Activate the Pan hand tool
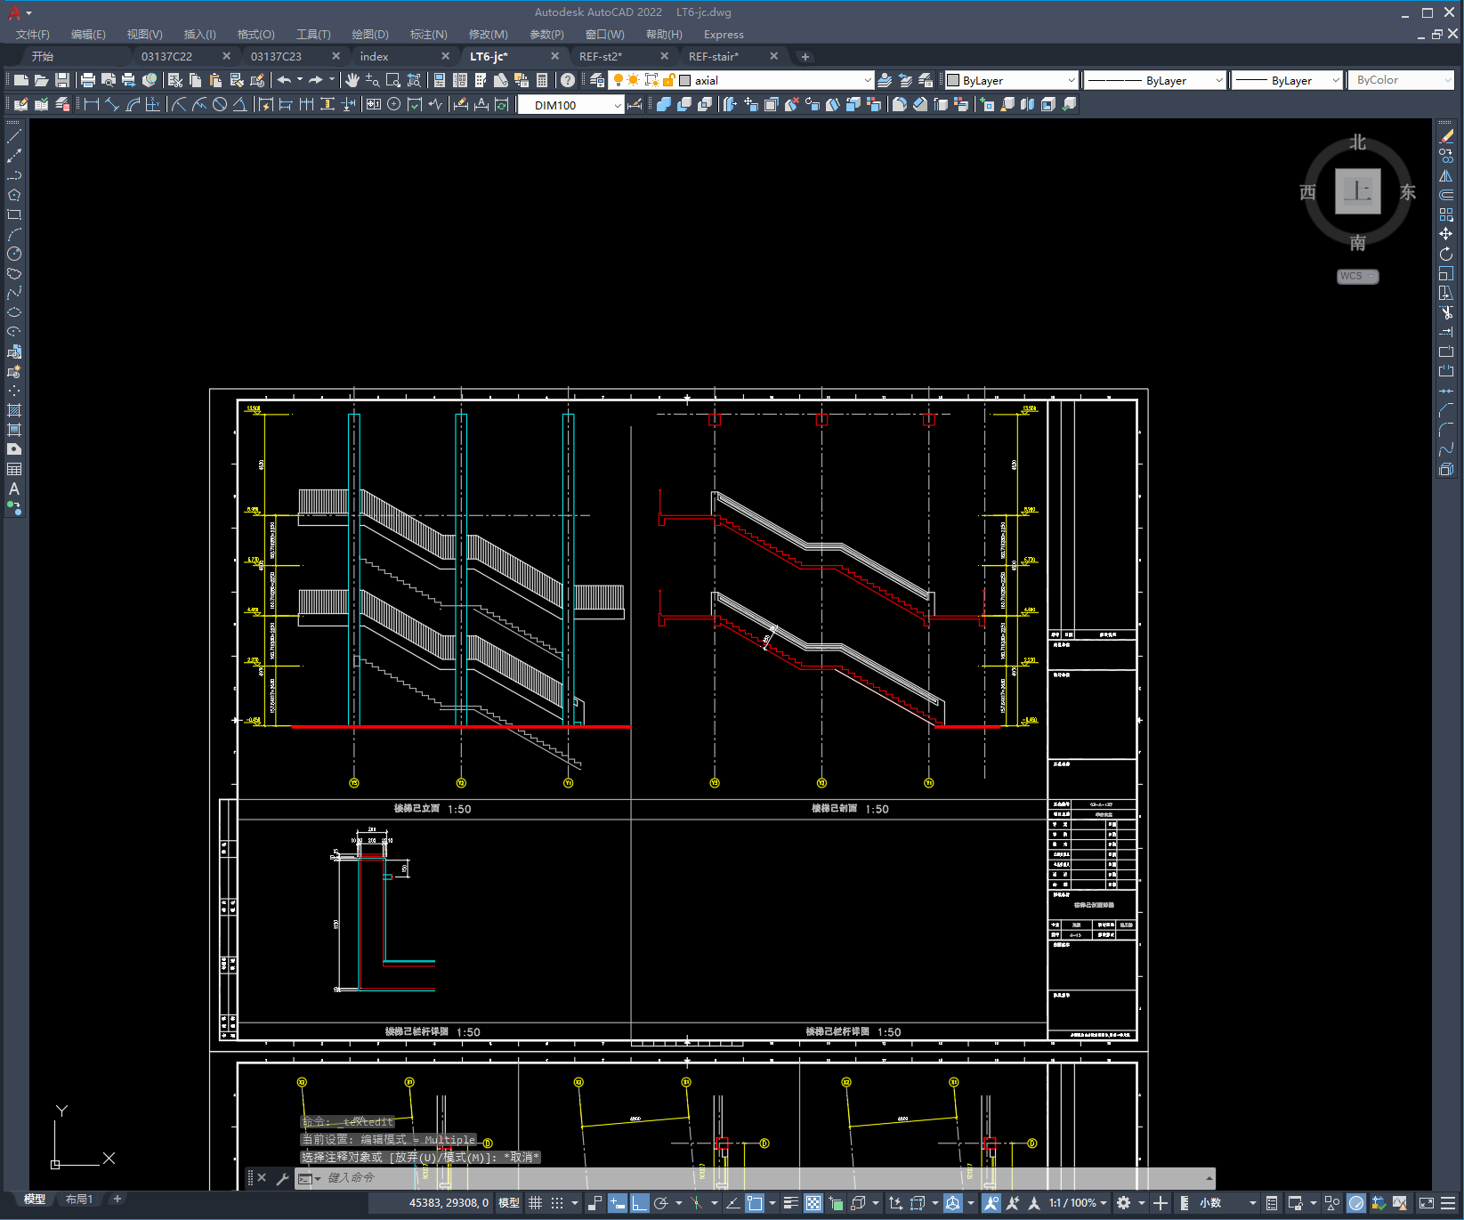 [352, 80]
